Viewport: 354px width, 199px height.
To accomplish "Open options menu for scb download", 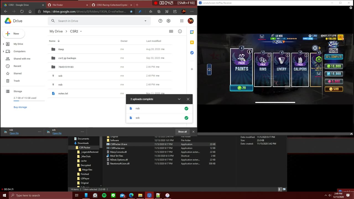I will [x=82, y=132].
